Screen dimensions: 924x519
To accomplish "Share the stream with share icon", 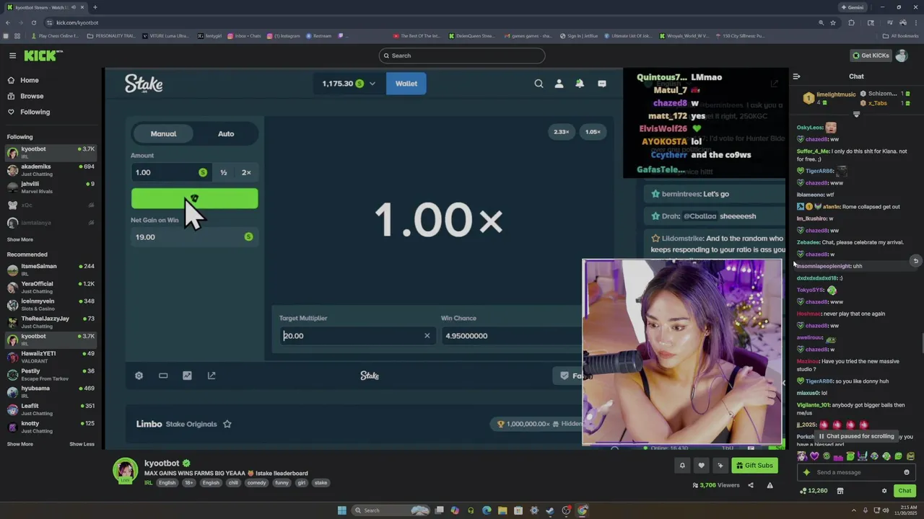I will point(750,485).
